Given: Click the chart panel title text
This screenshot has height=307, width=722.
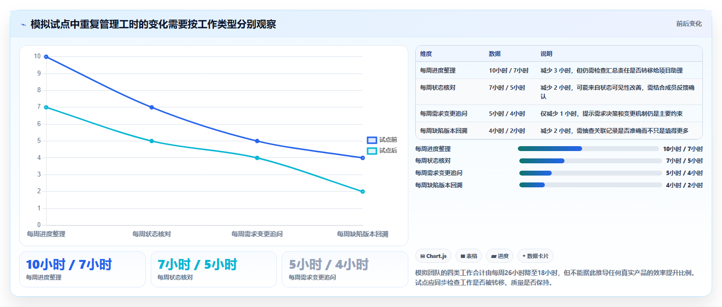Looking at the screenshot, I should (x=153, y=24).
